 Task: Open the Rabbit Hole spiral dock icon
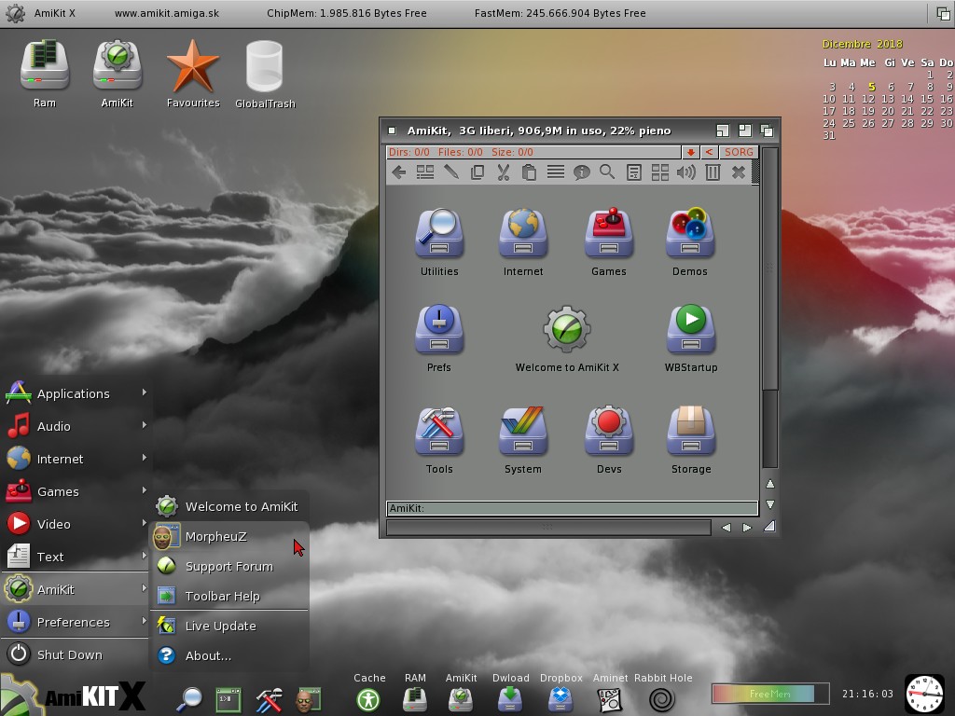662,698
